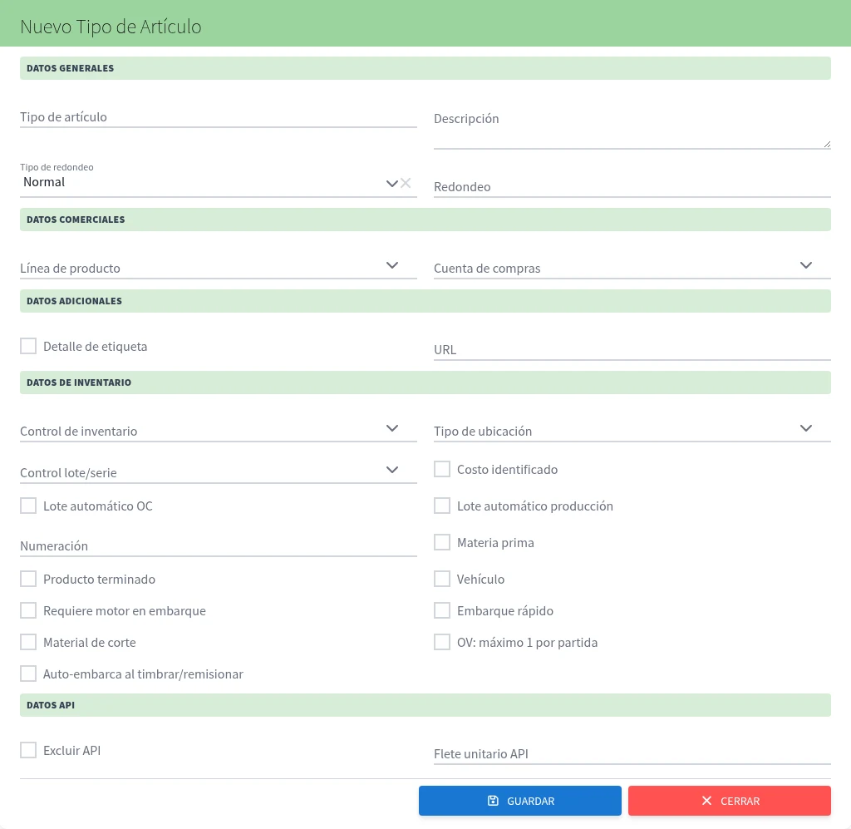Click the floppy disk icon on Guardar
Screen dimensions: 851x829
pos(493,801)
